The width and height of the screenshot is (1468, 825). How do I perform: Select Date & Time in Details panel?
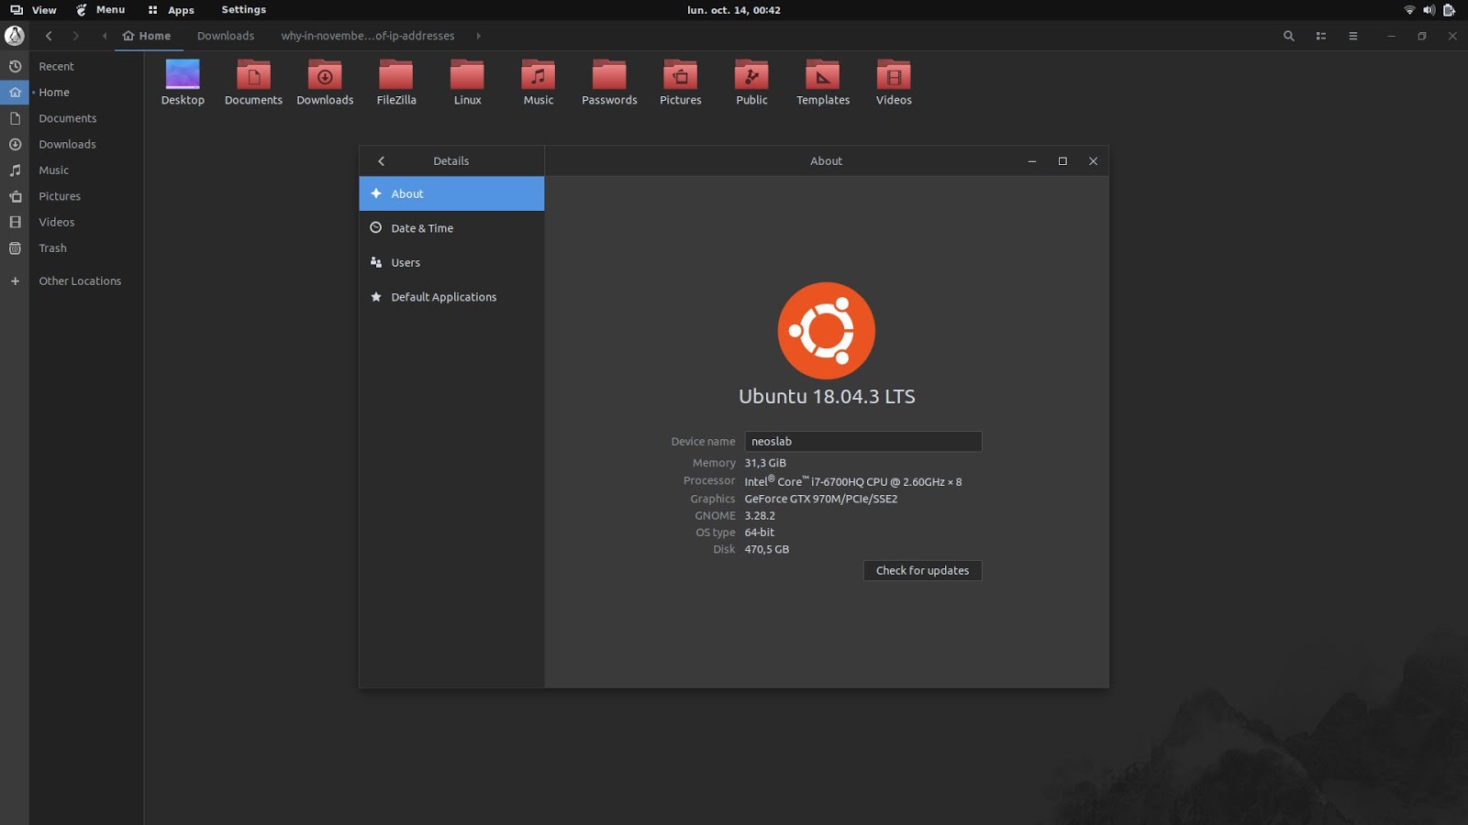click(x=422, y=227)
